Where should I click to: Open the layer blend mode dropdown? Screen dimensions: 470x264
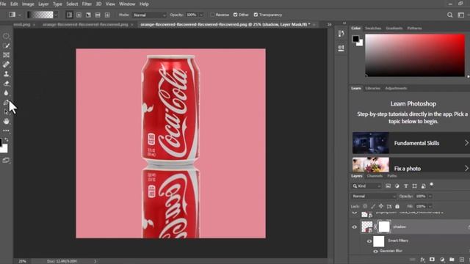point(373,197)
